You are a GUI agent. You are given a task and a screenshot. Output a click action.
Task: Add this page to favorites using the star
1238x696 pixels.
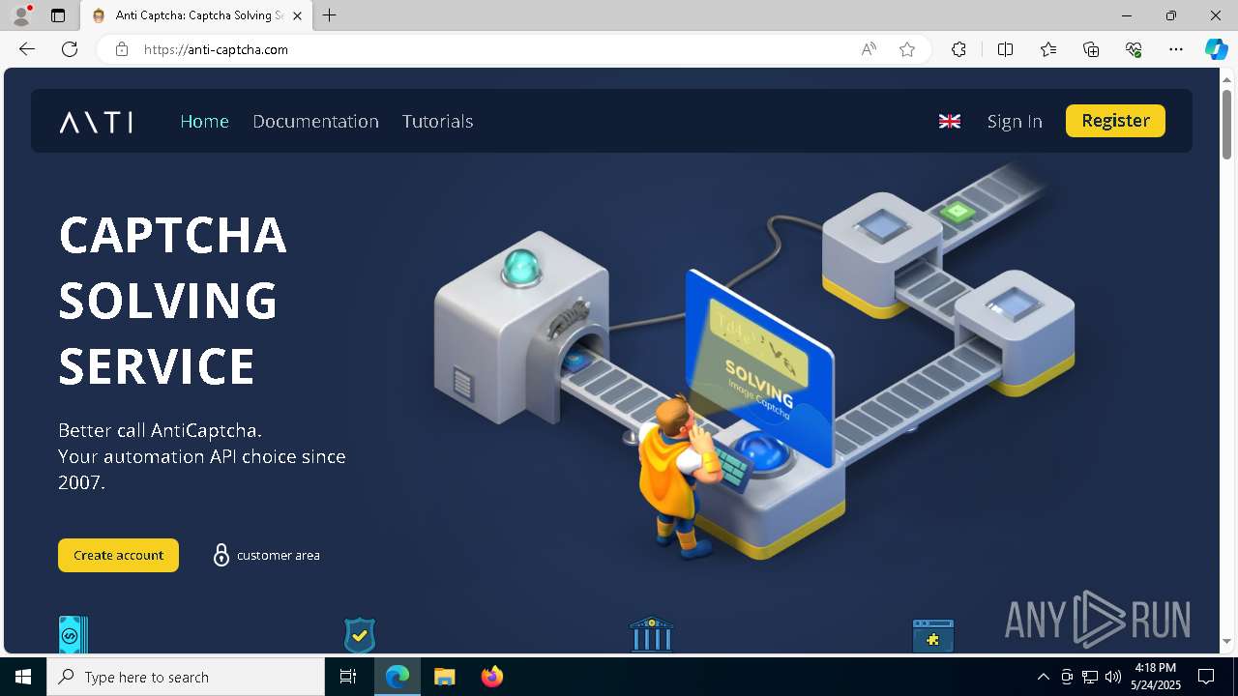point(907,49)
